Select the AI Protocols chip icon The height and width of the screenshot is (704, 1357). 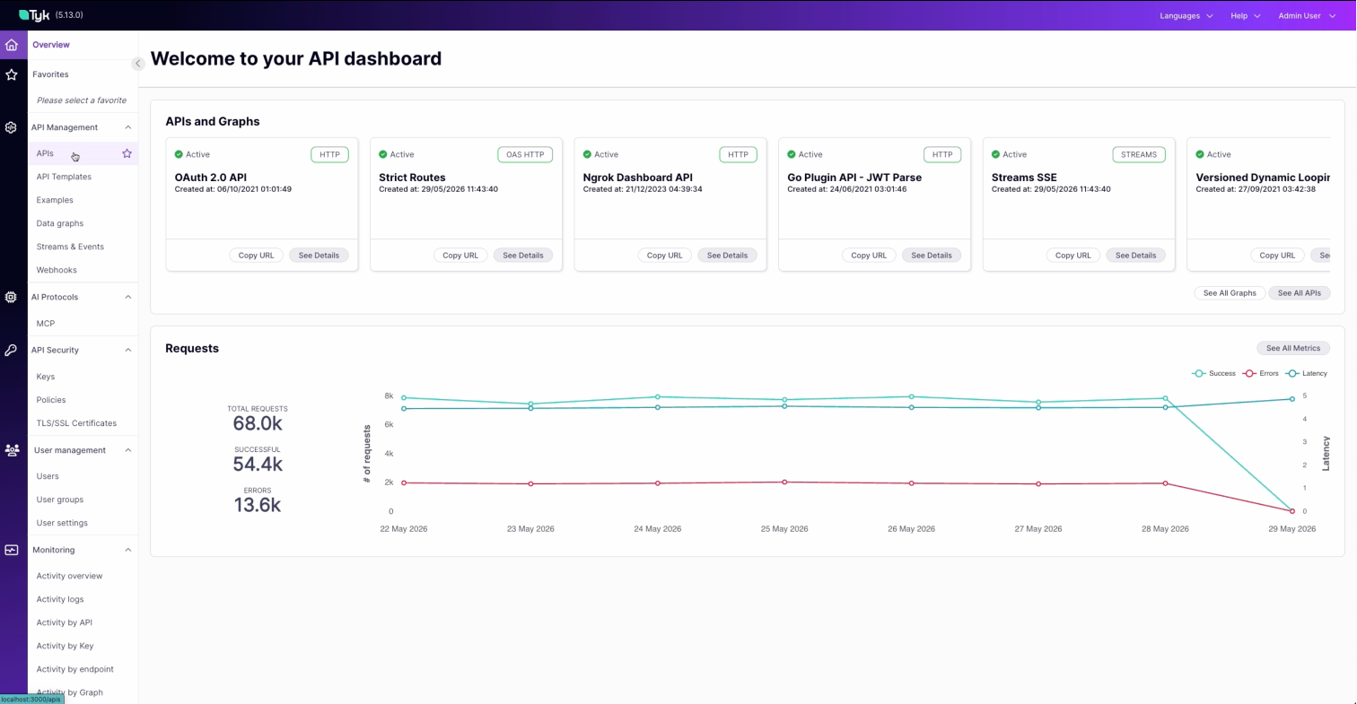pos(12,298)
